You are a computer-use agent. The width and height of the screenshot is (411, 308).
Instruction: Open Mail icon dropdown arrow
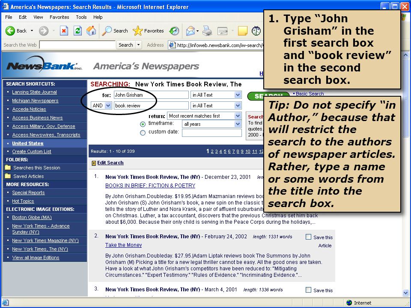point(198,31)
